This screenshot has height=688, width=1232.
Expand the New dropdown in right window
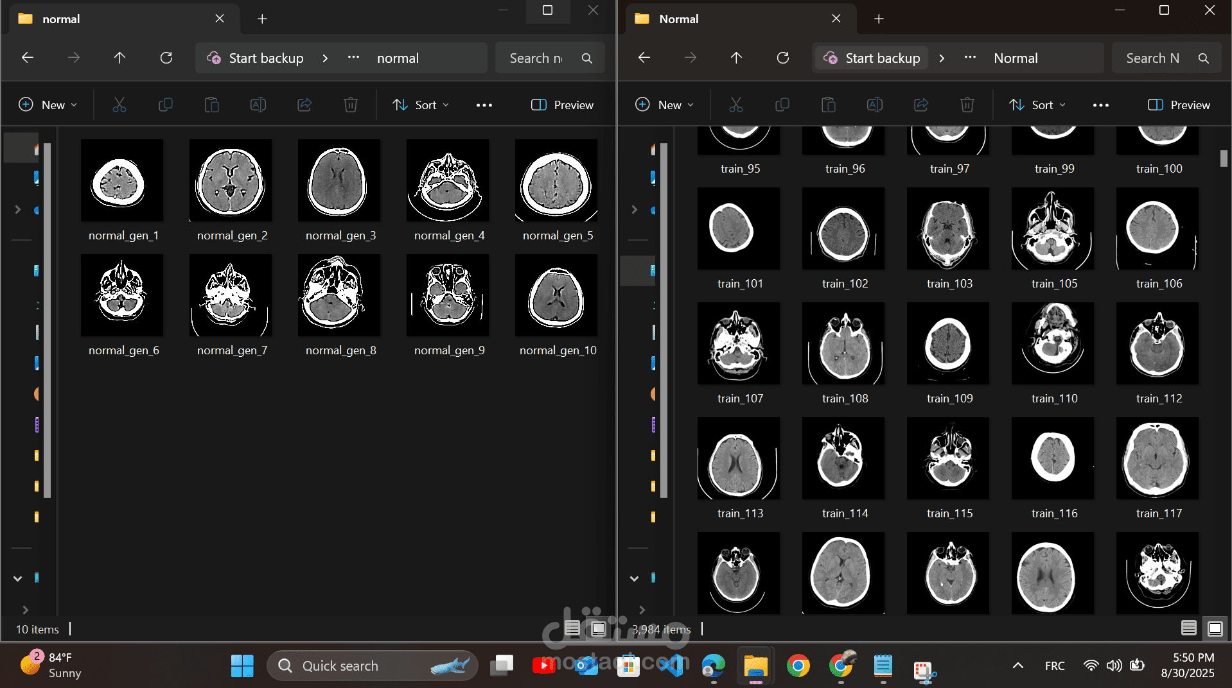coord(664,105)
